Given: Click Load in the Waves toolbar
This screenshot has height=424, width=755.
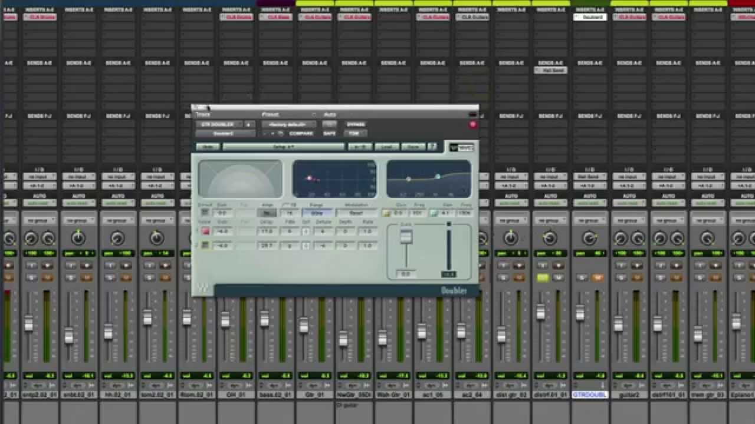Looking at the screenshot, I should tap(387, 147).
